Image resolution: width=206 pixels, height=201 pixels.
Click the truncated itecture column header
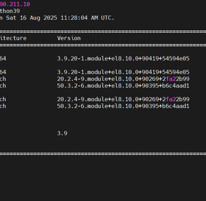pyautogui.click(x=13, y=38)
